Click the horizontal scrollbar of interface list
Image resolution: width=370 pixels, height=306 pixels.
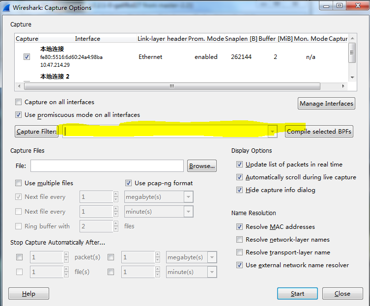coord(172,86)
